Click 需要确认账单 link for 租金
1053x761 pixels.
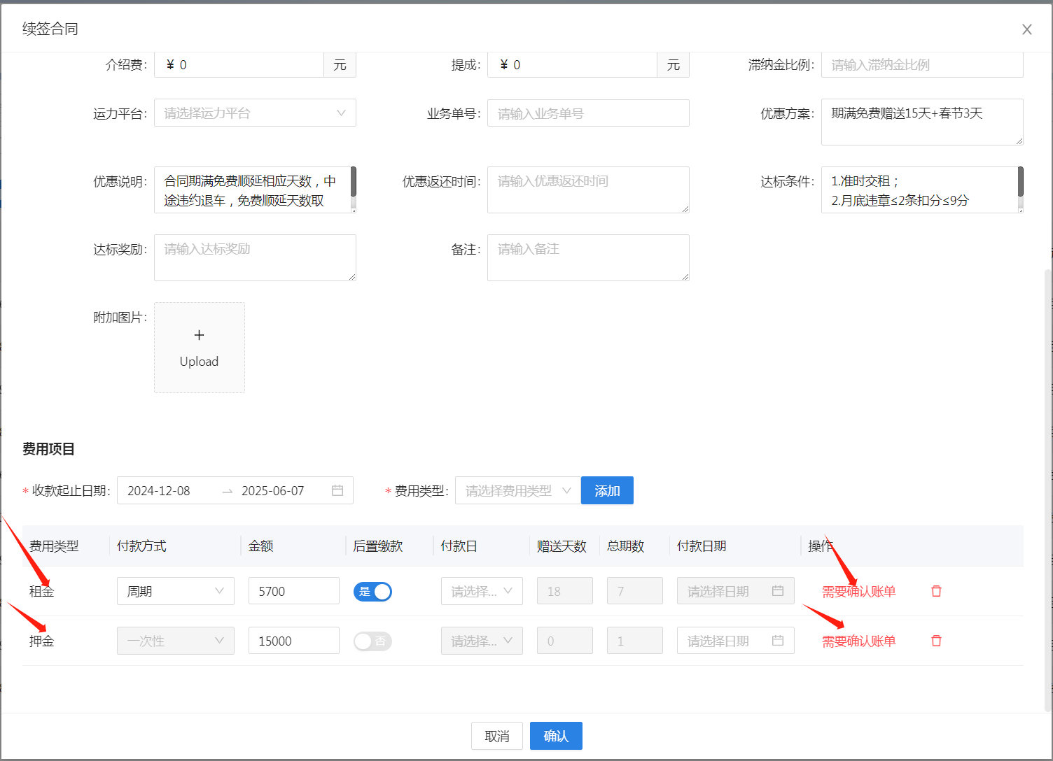coord(858,592)
